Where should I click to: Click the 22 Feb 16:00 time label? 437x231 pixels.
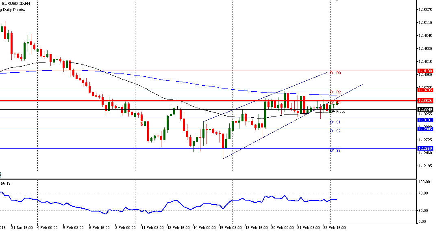[x=335, y=228]
